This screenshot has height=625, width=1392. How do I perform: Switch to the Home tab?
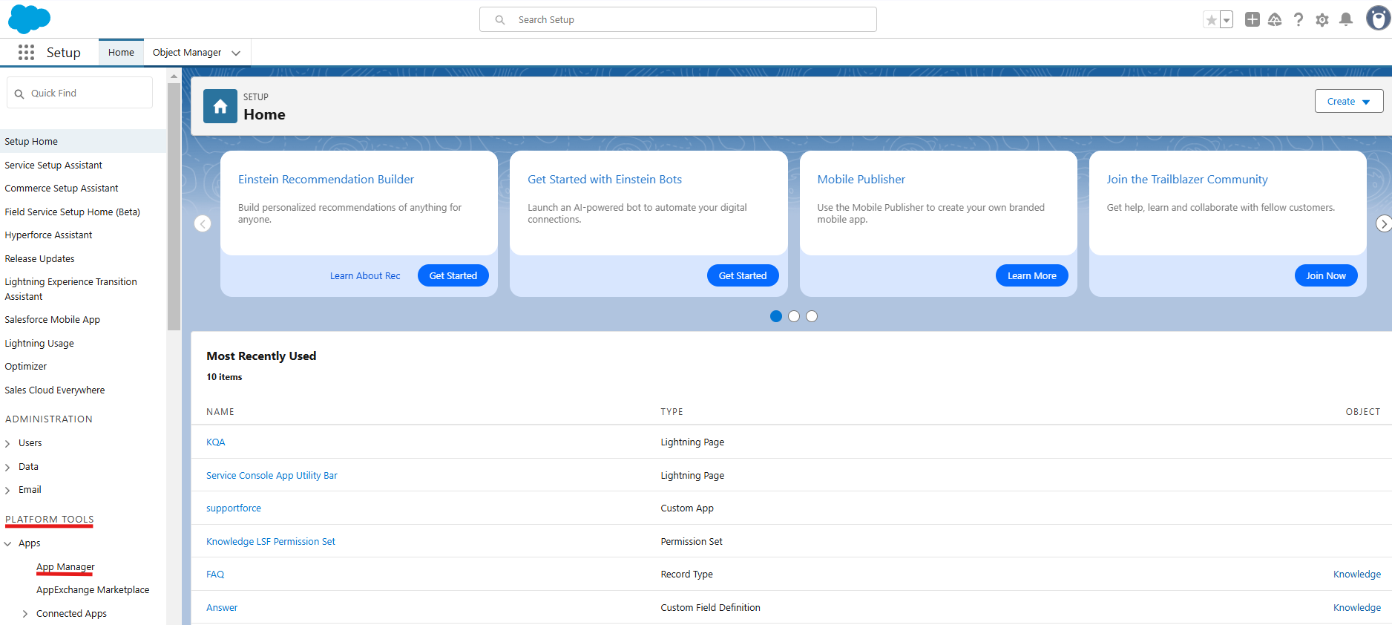(121, 53)
